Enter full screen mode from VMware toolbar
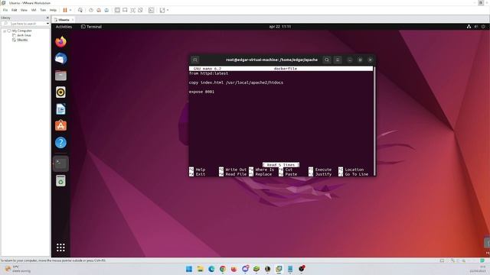Image resolution: width=490 pixels, height=275 pixels. [132, 10]
